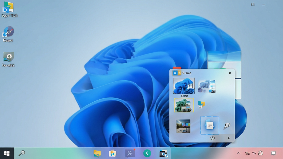Click the Stalme title text
Viewport: 283px width, 159px height.
click(x=187, y=73)
